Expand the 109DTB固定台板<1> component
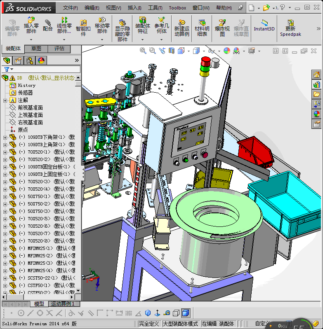This screenshot has width=323, height=329. tap(5, 167)
